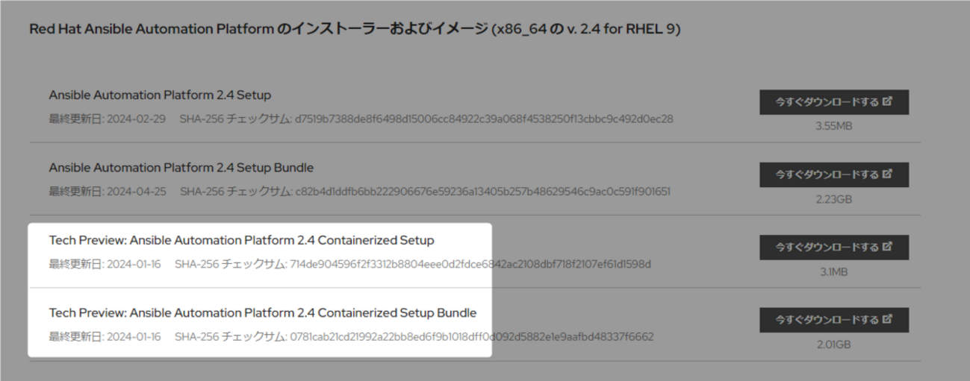Click the checksum starting with 0781cab21cd

pos(471,336)
